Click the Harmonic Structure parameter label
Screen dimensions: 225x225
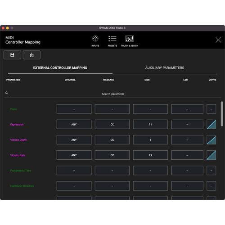click(x=22, y=186)
